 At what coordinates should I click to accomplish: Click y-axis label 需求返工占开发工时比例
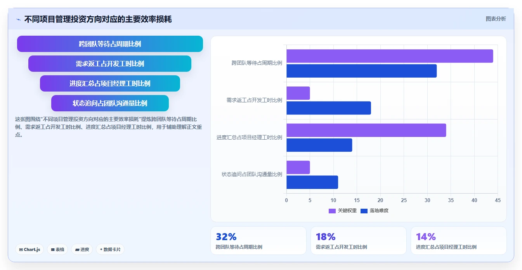point(254,100)
